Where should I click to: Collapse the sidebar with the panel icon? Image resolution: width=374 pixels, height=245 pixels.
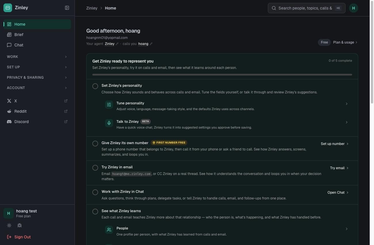point(67,8)
